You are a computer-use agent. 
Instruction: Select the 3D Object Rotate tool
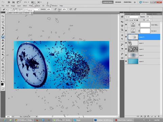click(x=3, y=70)
